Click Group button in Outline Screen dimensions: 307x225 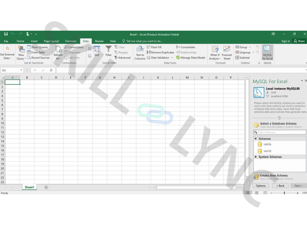pos(241,47)
